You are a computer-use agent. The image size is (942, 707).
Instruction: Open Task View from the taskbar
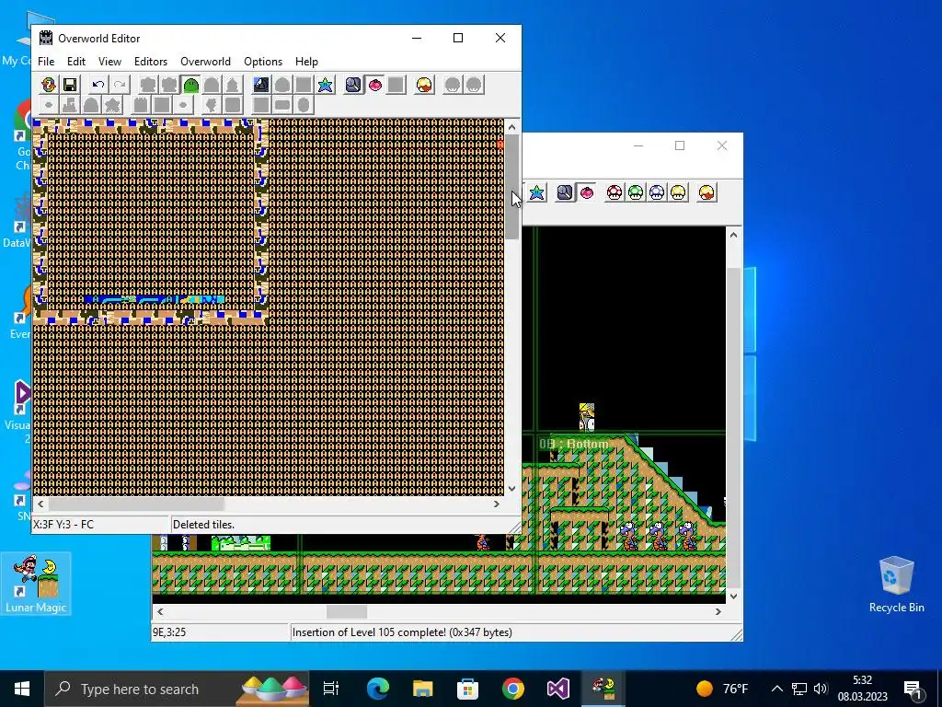click(x=331, y=689)
